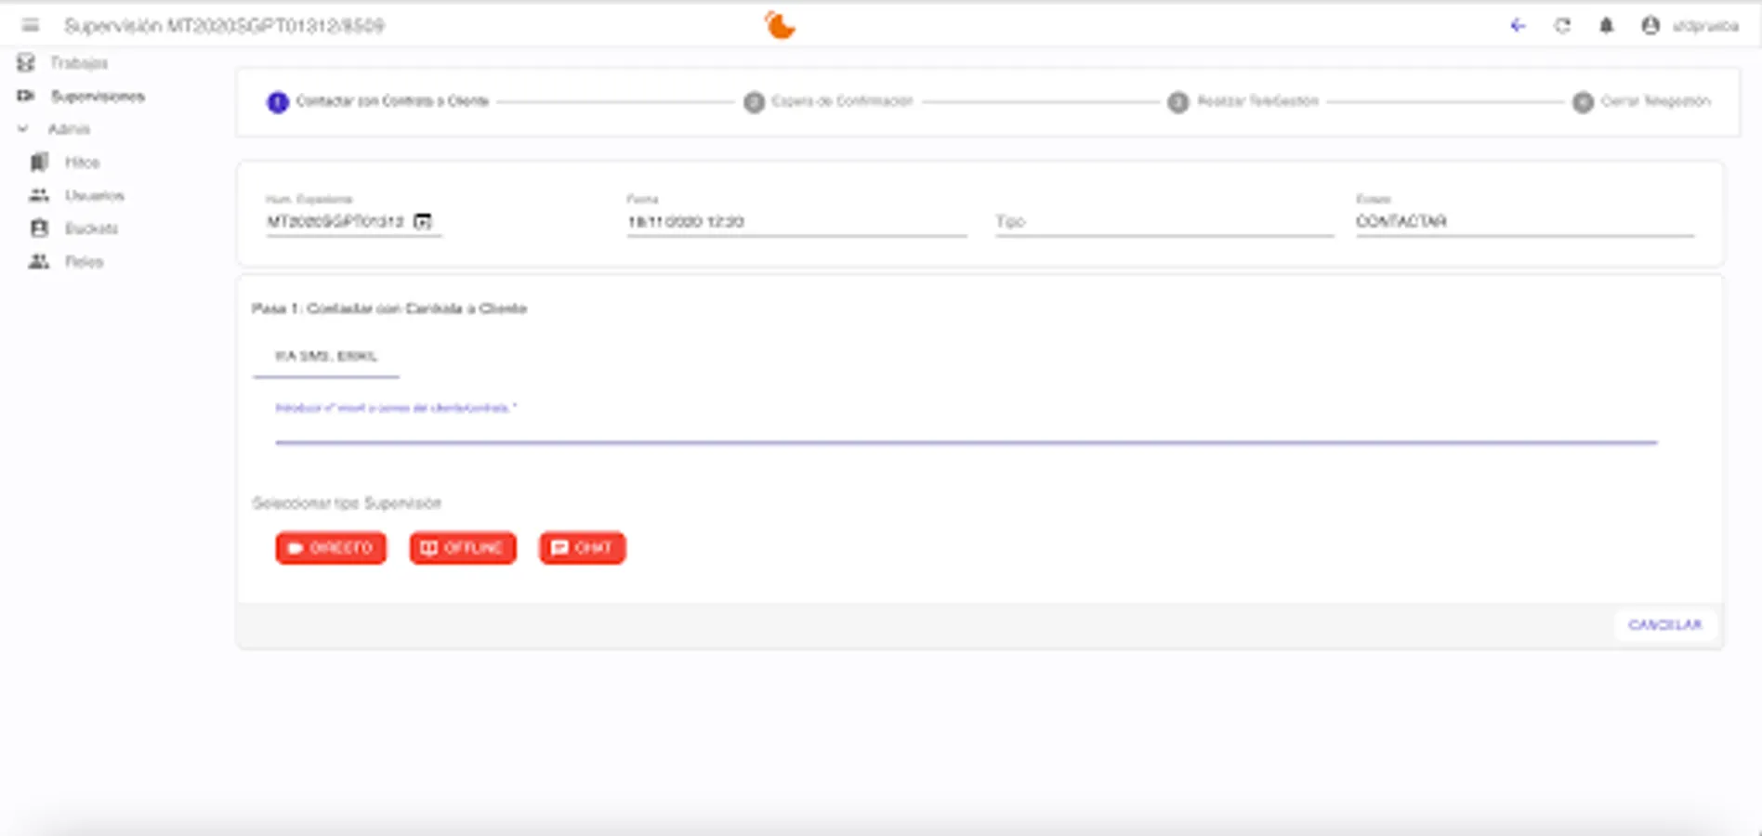
Task: Switch to the VIA SMS, EMAIL tab
Action: coord(325,356)
